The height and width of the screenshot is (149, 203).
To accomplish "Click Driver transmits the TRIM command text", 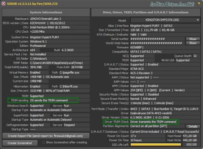I will click(x=153, y=122).
